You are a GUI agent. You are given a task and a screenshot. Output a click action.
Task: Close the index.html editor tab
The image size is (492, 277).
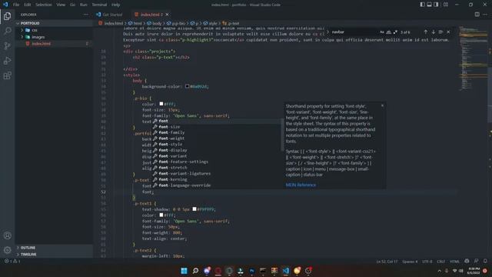[x=168, y=15]
